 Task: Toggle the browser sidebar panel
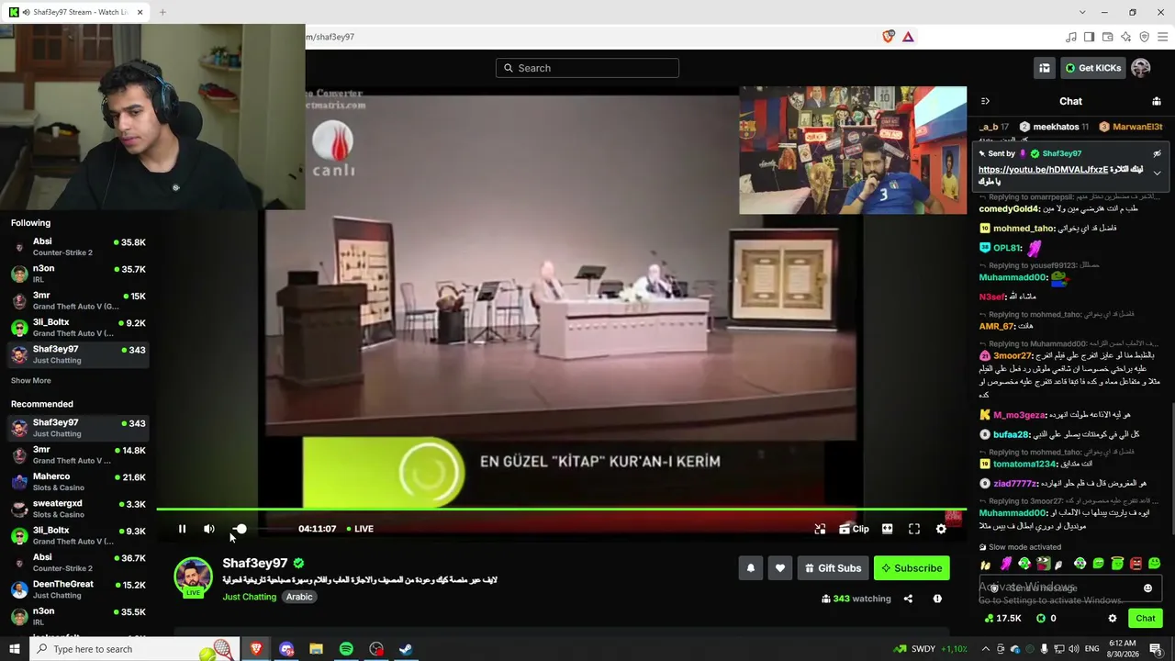pyautogui.click(x=1090, y=37)
